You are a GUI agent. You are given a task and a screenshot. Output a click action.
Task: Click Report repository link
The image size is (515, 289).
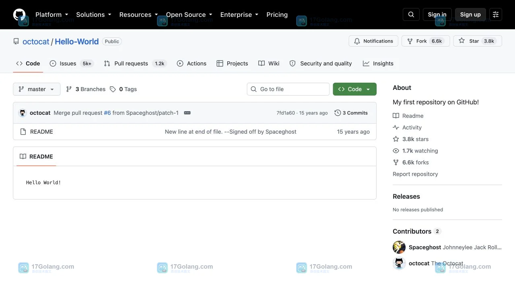[x=415, y=174]
